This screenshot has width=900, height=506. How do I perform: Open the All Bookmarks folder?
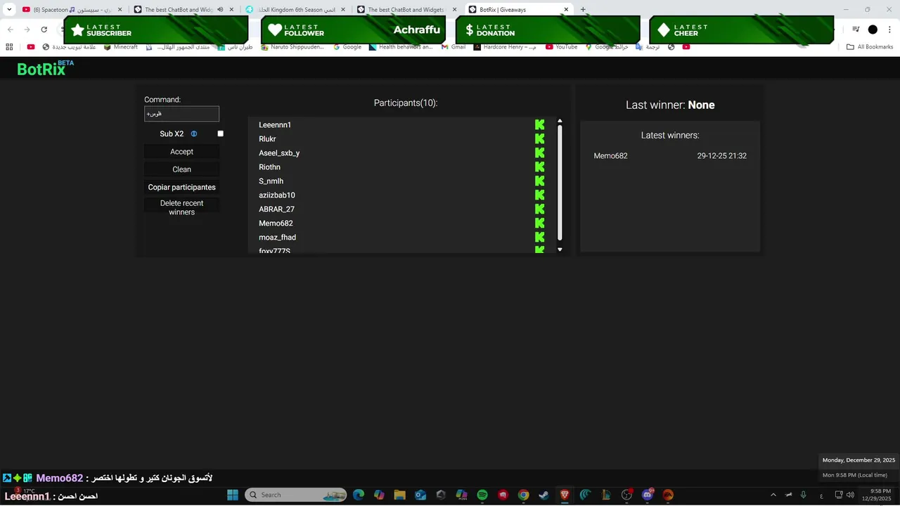click(x=870, y=47)
